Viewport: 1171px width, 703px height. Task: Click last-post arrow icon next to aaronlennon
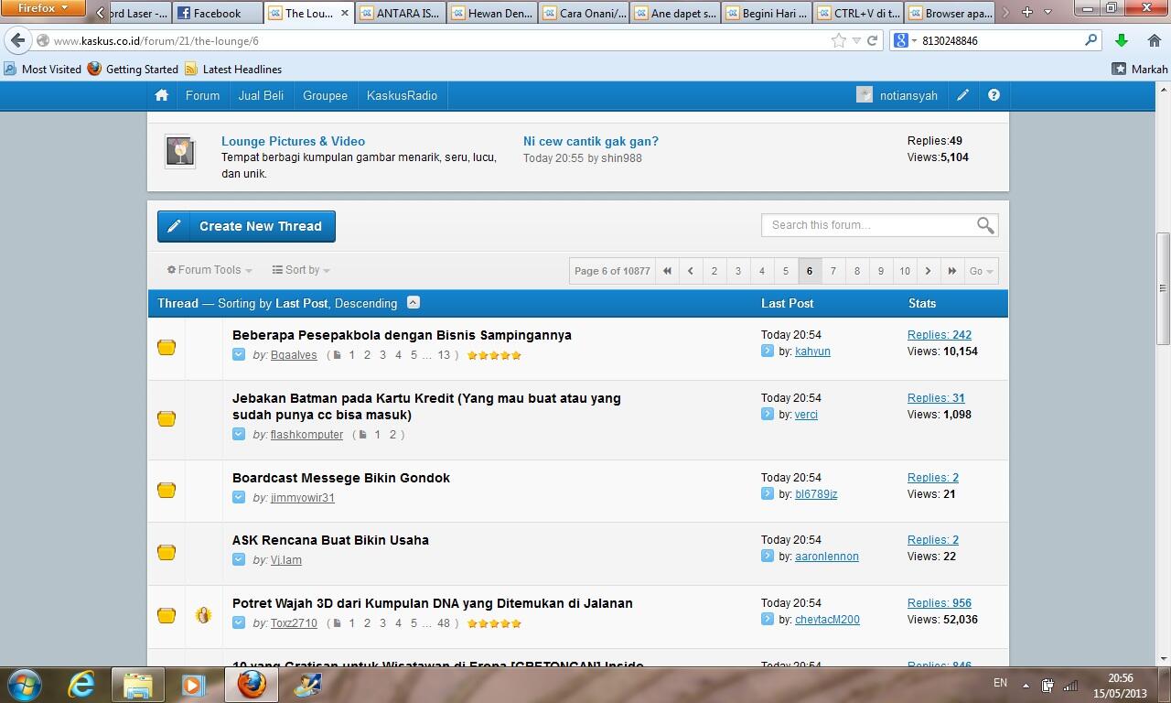pyautogui.click(x=768, y=556)
